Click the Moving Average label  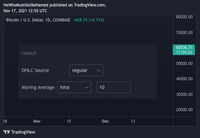[38, 87]
